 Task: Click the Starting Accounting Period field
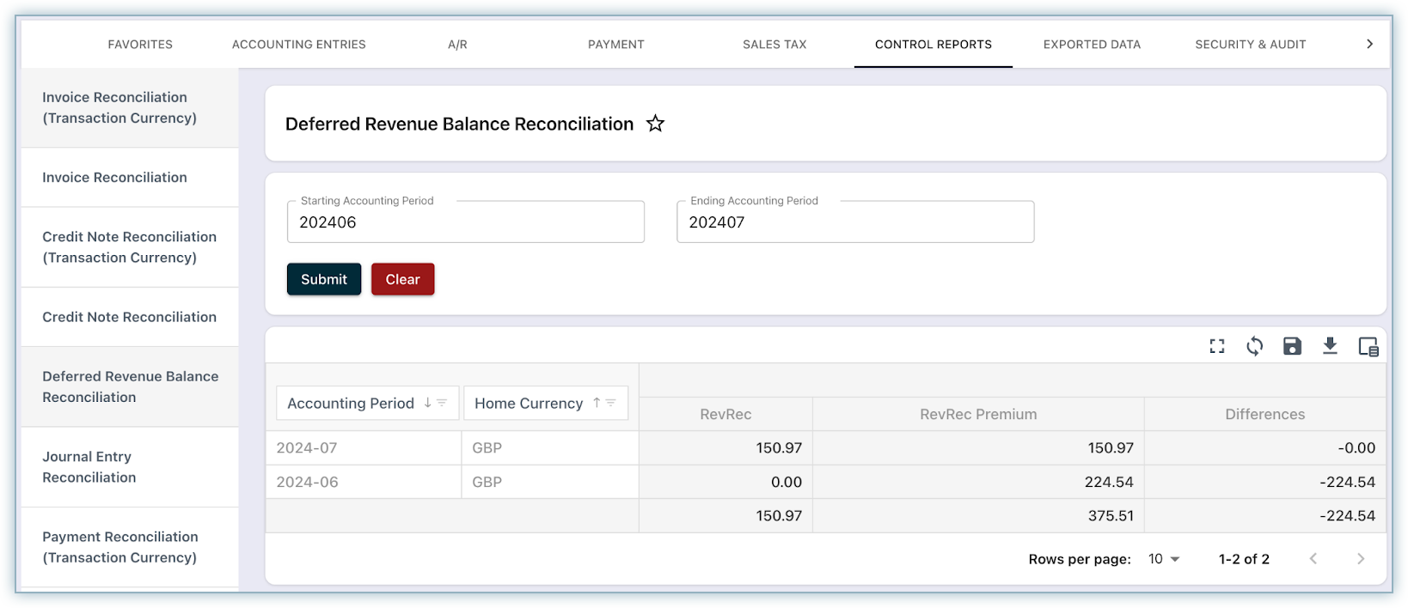click(465, 222)
